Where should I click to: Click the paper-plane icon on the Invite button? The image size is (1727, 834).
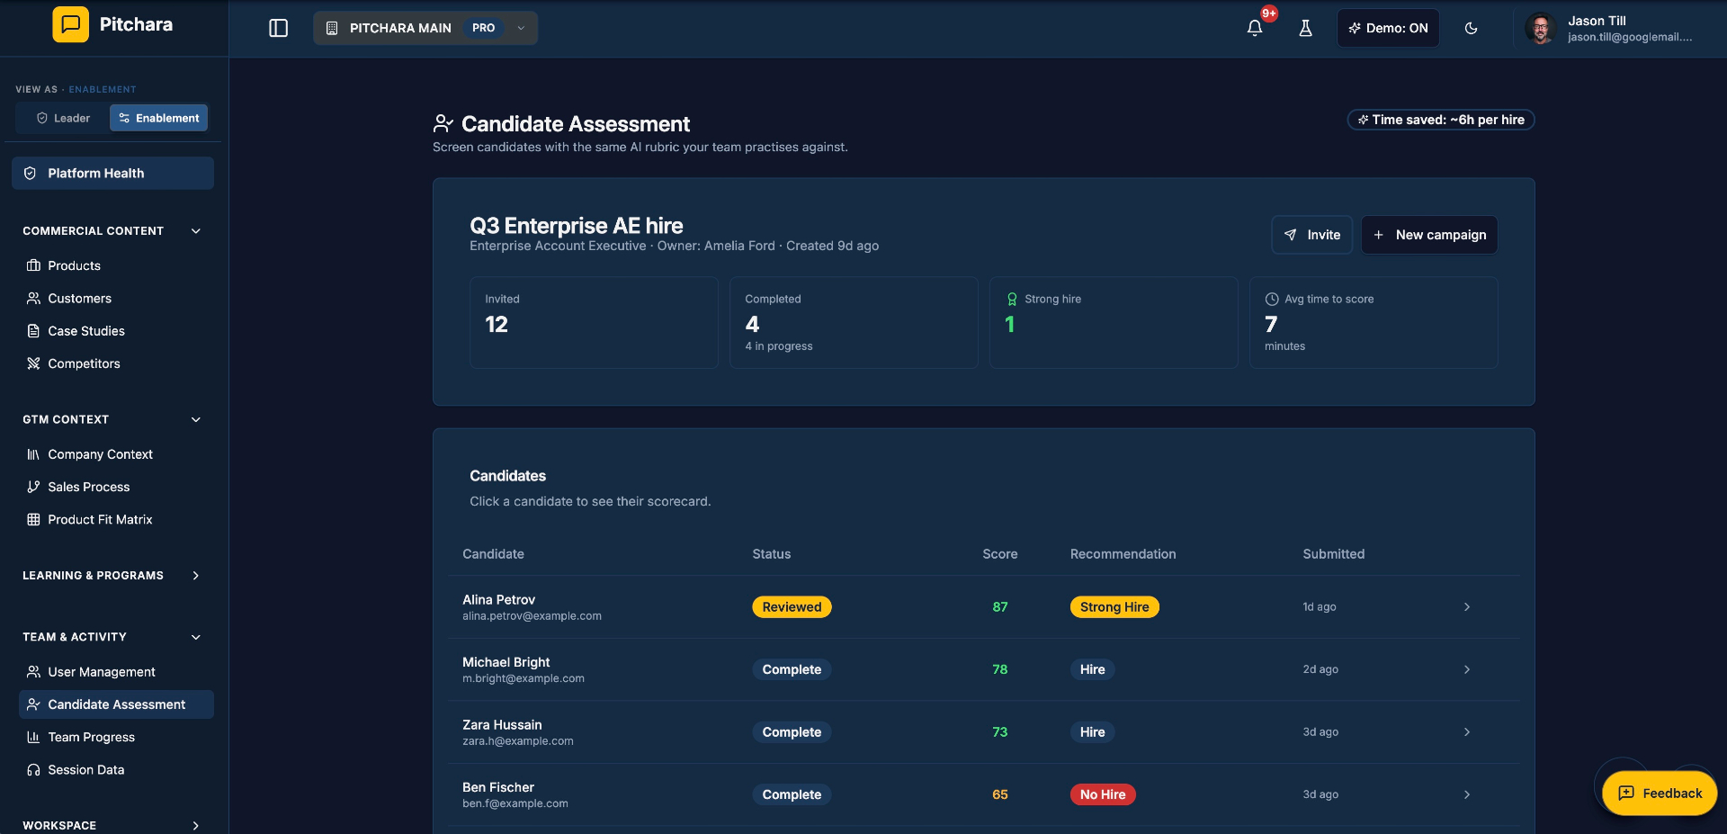click(1291, 235)
